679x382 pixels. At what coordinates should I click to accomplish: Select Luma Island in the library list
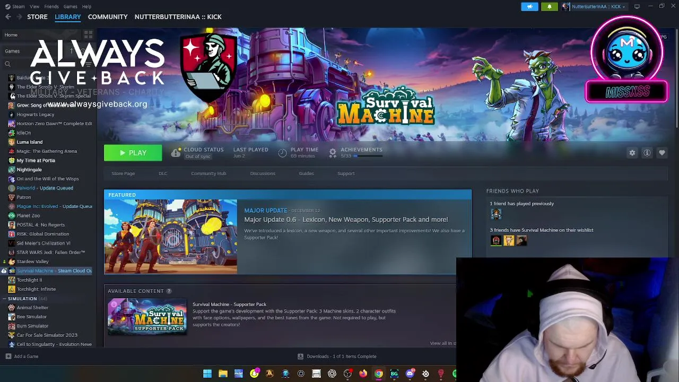(x=29, y=142)
